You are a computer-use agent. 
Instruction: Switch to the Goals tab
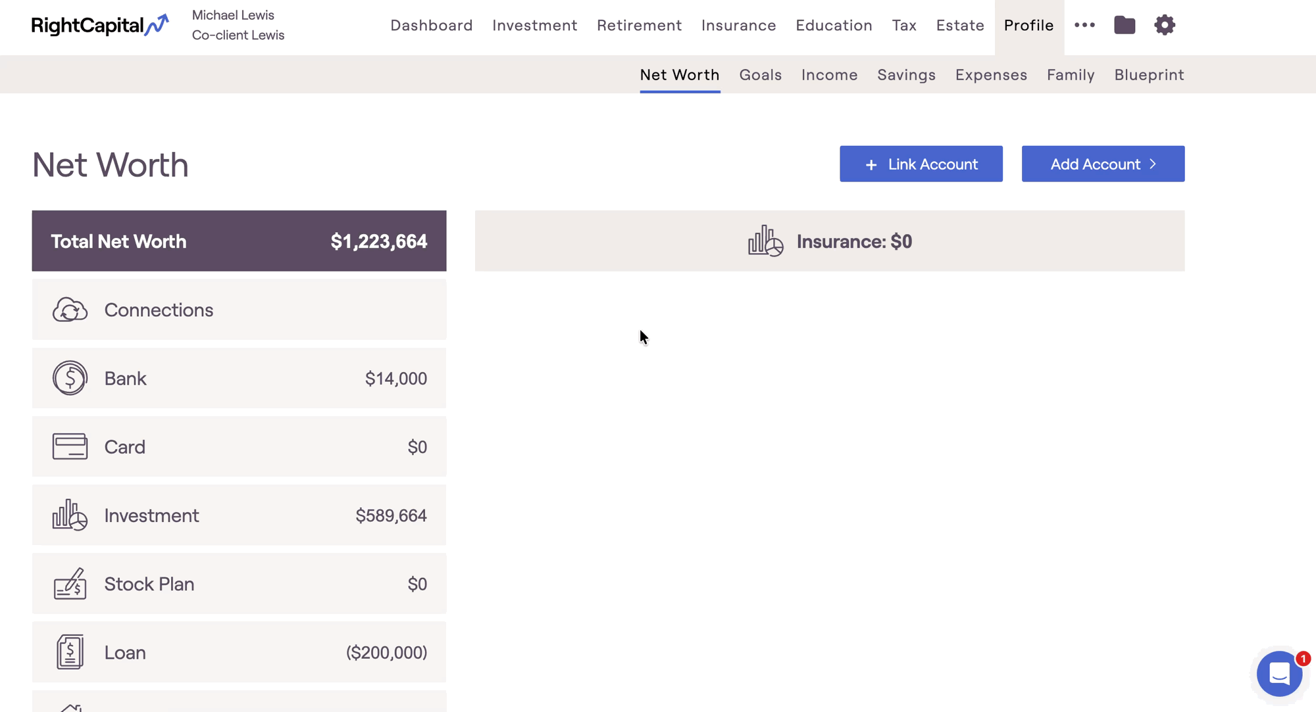coord(760,75)
